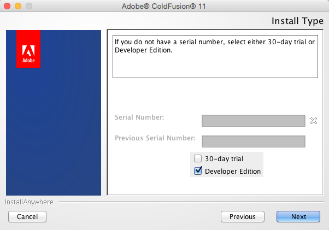Go back with the Previous button
Viewport: 329px width, 230px height.
242,216
